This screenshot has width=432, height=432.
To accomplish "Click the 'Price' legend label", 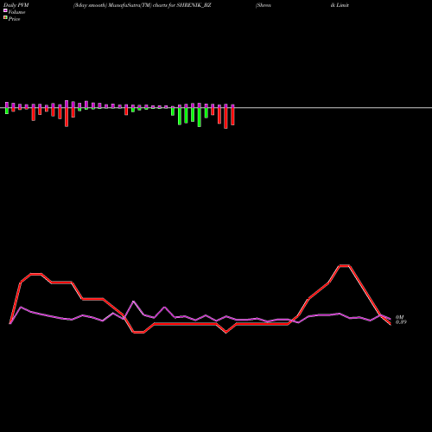I will tap(14, 19).
